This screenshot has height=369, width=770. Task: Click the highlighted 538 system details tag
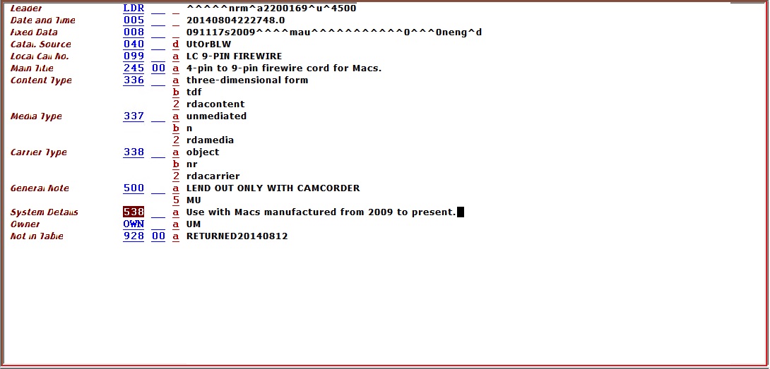[x=134, y=212]
